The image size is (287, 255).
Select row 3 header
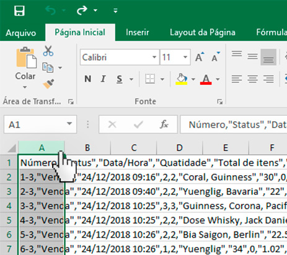[9, 191]
